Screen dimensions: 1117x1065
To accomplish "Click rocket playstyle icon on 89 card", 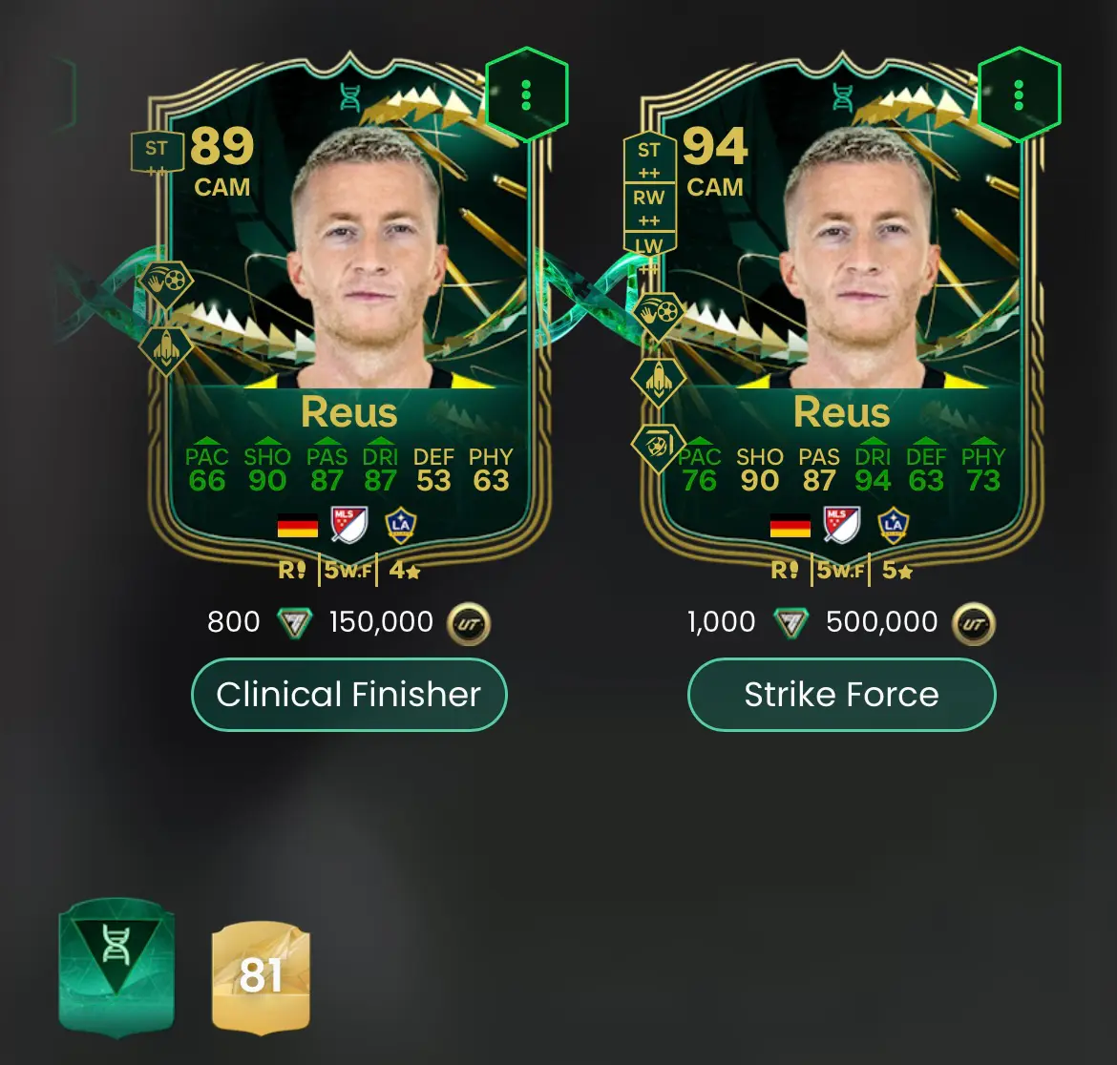I will 165,349.
